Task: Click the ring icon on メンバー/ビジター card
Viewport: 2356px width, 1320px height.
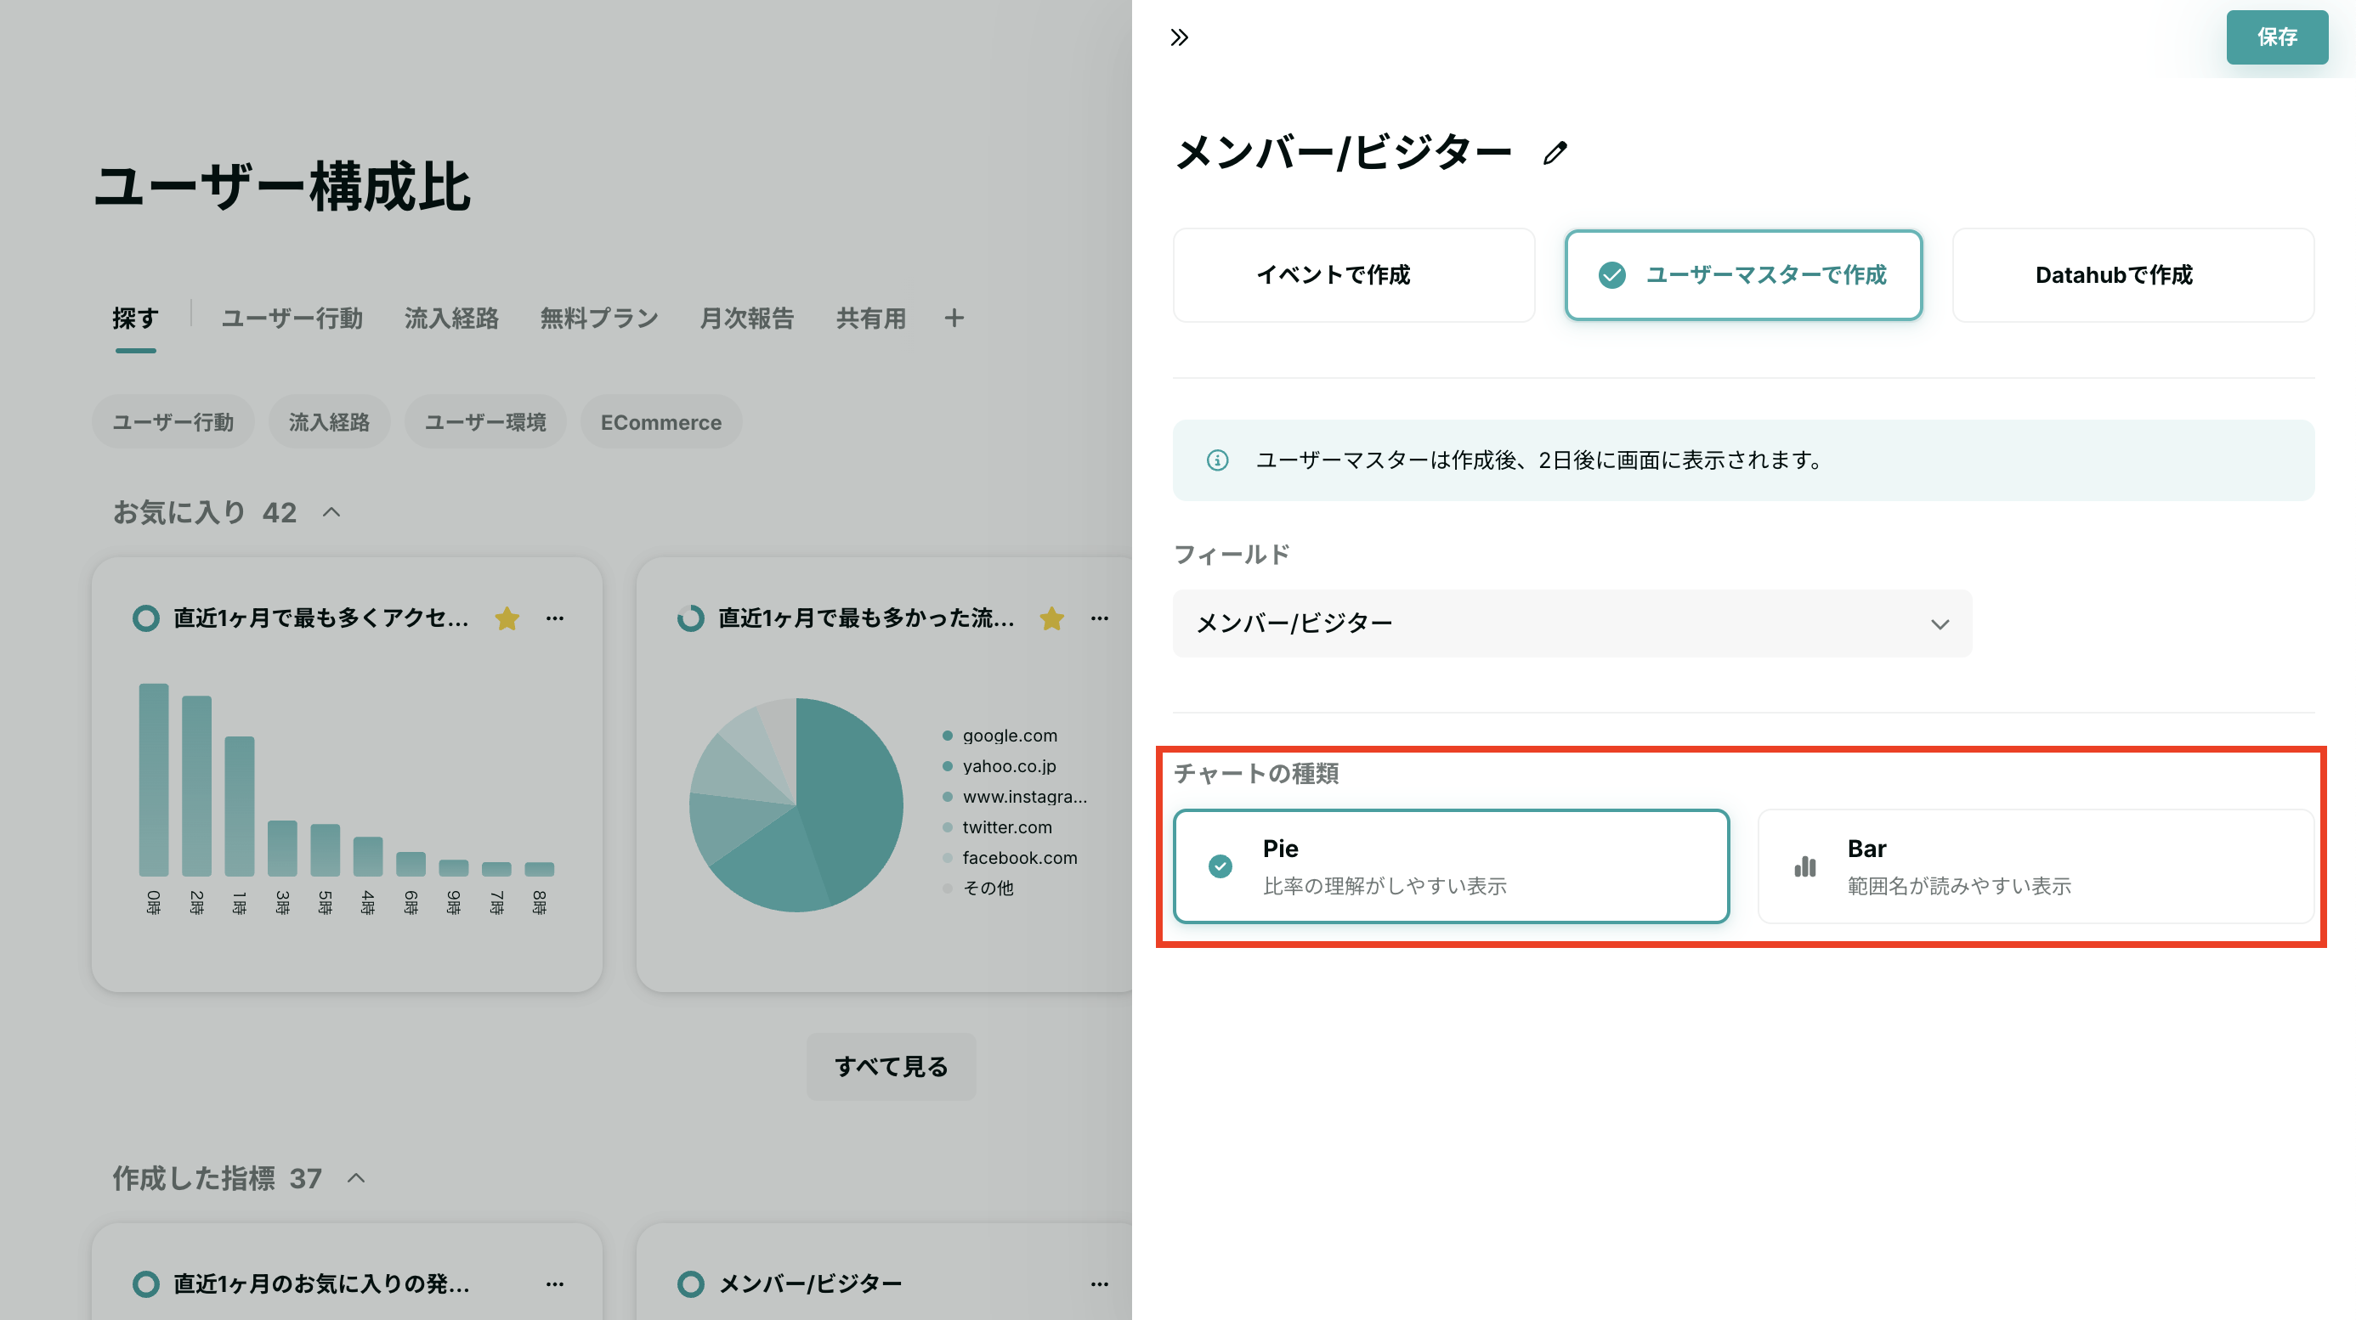Action: pyautogui.click(x=690, y=1284)
